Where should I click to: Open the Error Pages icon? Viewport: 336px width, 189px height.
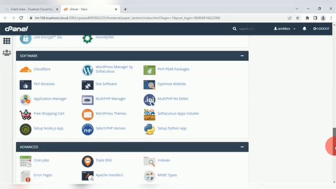pos(26,176)
